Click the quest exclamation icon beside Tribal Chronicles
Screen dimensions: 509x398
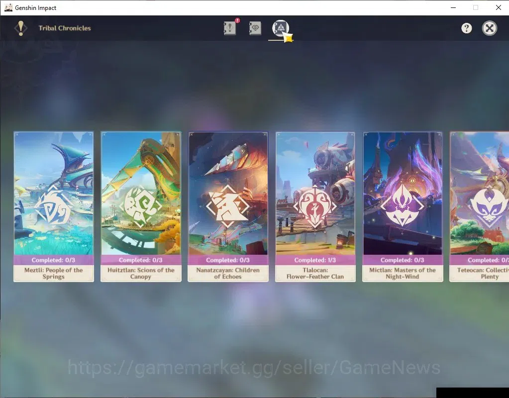coord(21,28)
